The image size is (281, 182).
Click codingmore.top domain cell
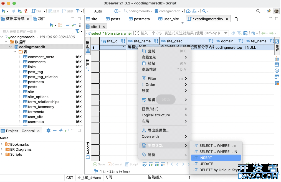tap(229, 47)
